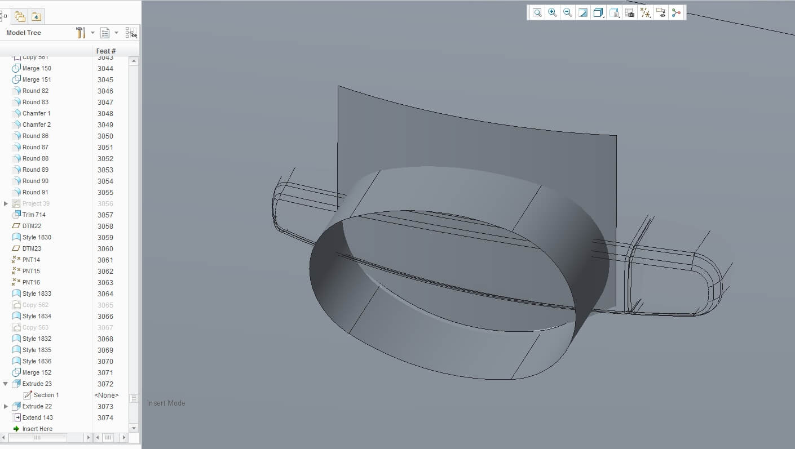795x449 pixels.
Task: Select the Chamfer 1 feature
Action: click(36, 113)
